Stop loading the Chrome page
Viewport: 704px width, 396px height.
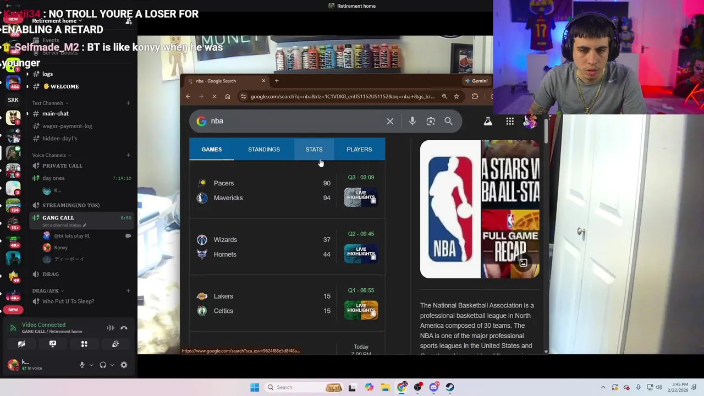point(215,96)
